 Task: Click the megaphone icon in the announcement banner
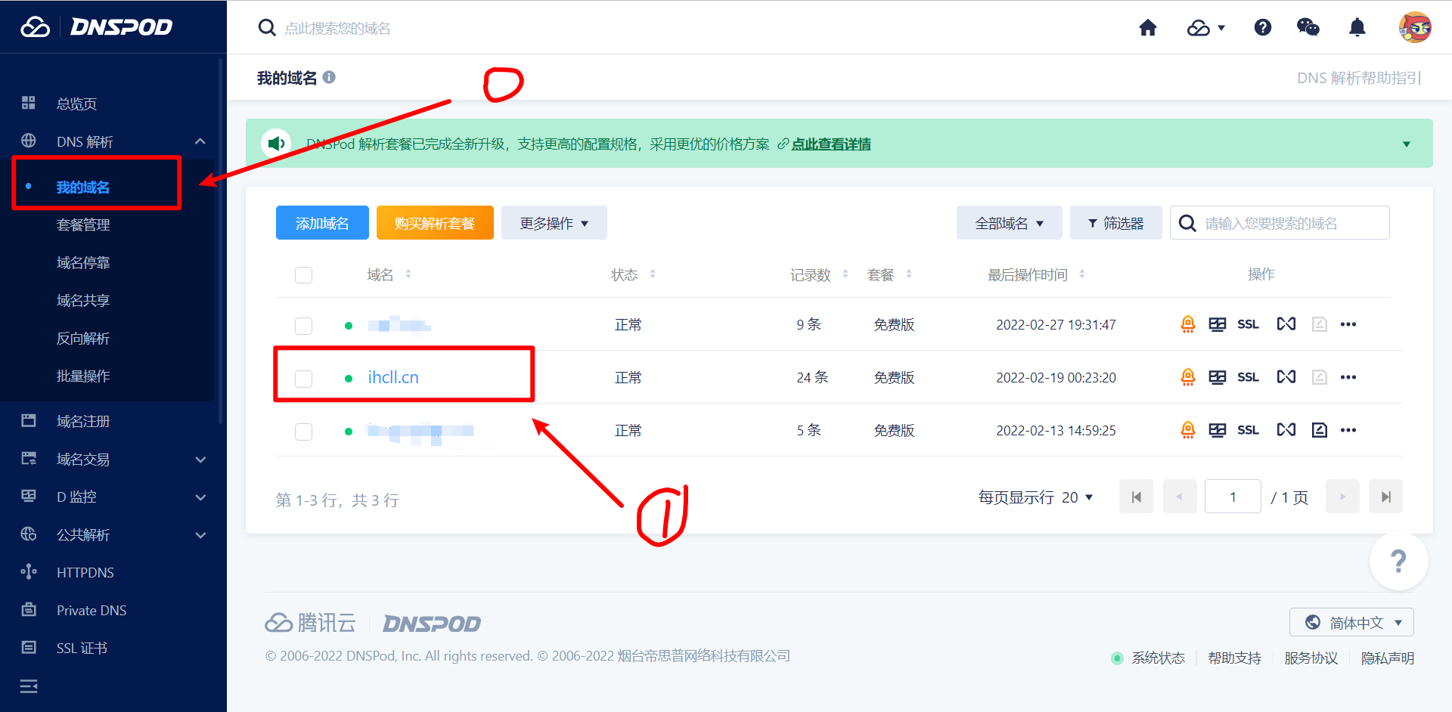click(277, 143)
